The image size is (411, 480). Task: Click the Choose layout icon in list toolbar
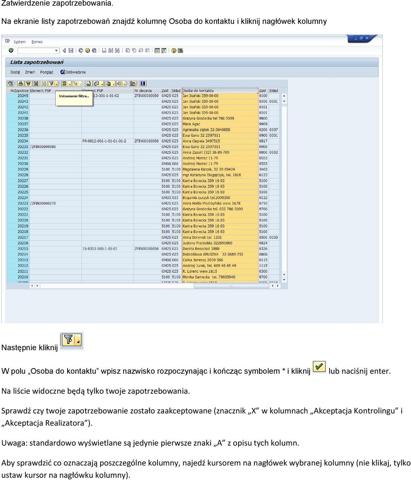119,83
